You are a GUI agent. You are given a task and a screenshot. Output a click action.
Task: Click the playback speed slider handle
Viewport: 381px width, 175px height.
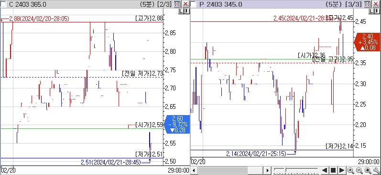[x=285, y=170]
